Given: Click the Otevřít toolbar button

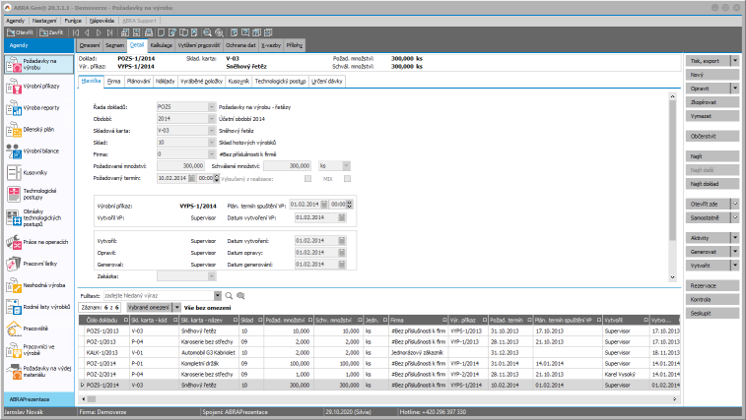Looking at the screenshot, I should click(x=20, y=32).
